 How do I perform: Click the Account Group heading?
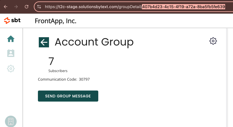tap(94, 42)
